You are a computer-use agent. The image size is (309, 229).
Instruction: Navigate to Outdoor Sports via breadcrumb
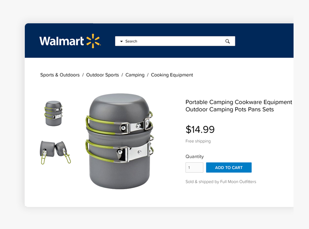(102, 75)
